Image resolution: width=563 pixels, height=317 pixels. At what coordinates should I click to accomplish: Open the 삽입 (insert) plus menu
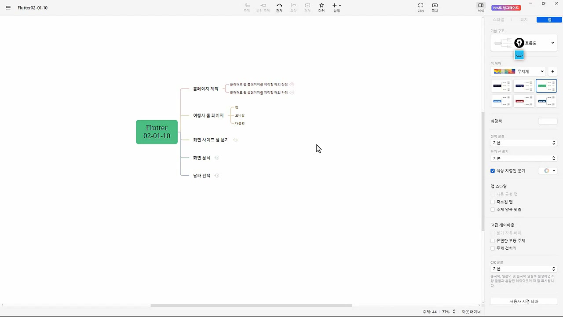(x=336, y=7)
